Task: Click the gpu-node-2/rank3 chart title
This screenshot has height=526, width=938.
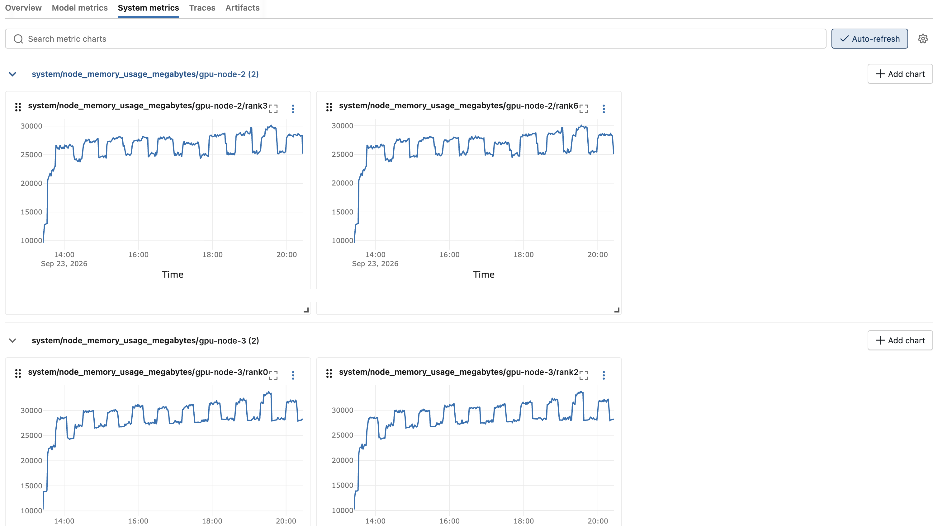Action: [148, 106]
